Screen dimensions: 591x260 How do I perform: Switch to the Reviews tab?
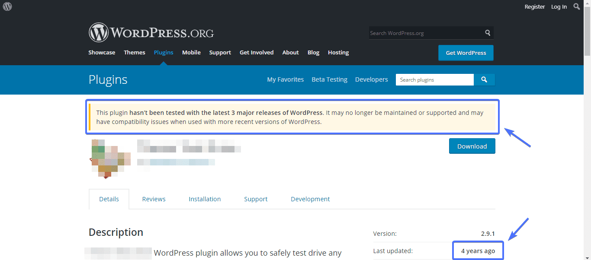point(154,199)
